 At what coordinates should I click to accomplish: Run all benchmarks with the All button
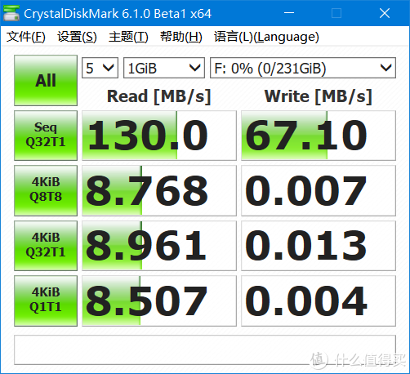click(46, 80)
